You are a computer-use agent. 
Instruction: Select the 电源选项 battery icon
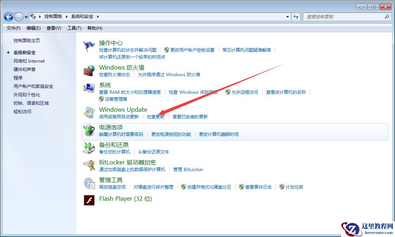[x=89, y=130]
